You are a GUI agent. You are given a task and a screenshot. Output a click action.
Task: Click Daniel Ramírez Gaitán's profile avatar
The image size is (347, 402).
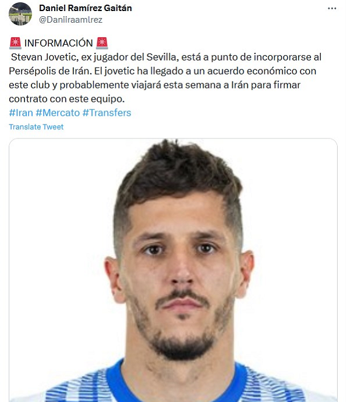[20, 14]
